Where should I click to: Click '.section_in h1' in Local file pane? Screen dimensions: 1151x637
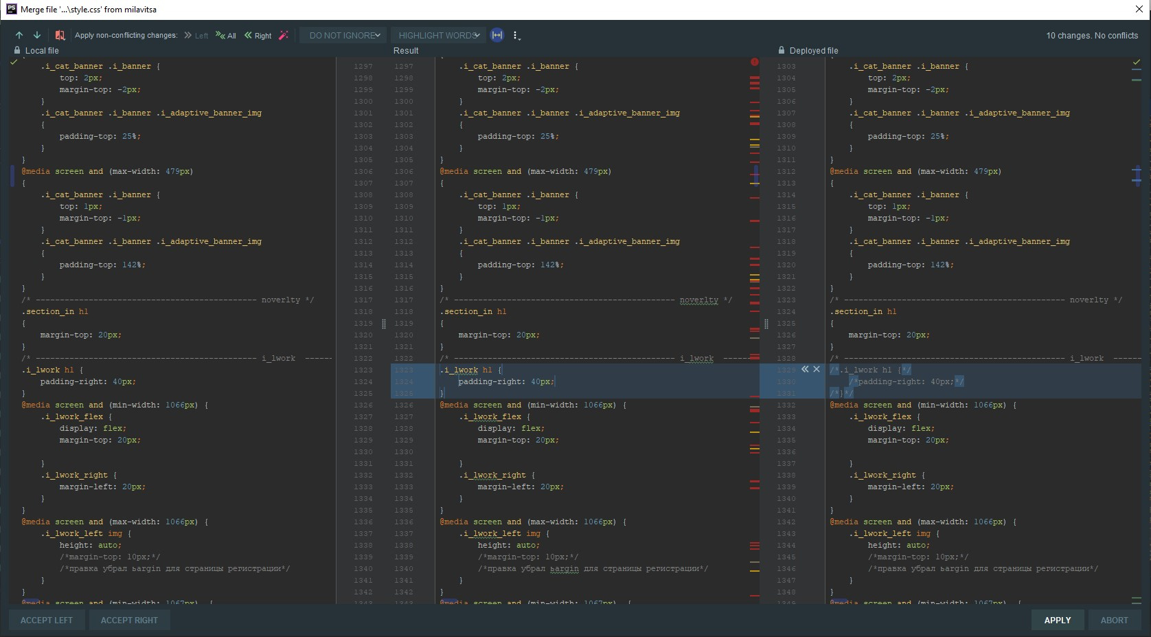tap(55, 311)
